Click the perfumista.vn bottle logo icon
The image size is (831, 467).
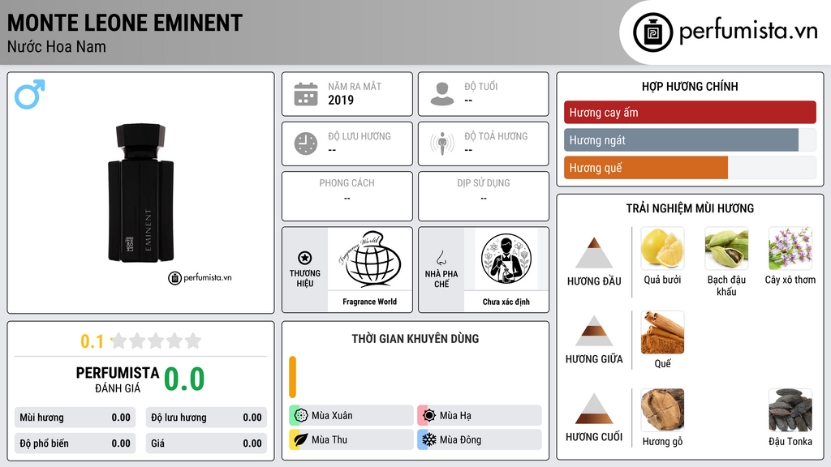[x=652, y=32]
